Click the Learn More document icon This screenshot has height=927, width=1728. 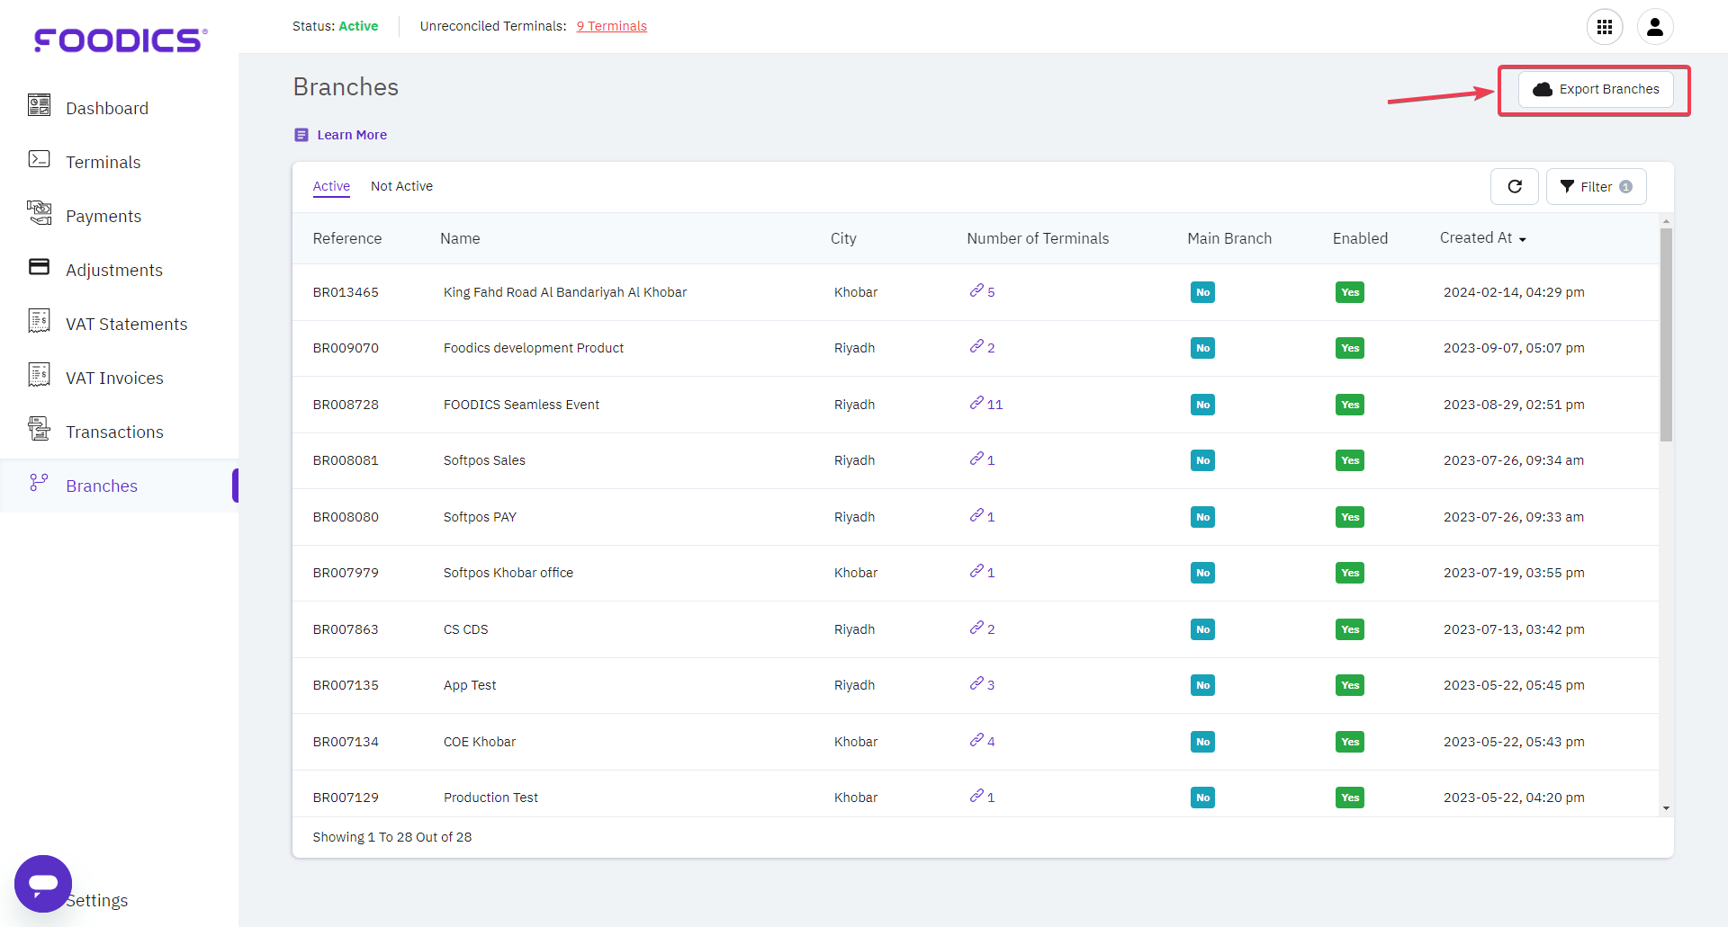tap(301, 135)
